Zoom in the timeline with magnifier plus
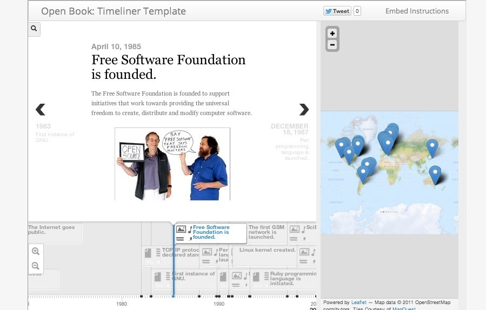 (36, 251)
